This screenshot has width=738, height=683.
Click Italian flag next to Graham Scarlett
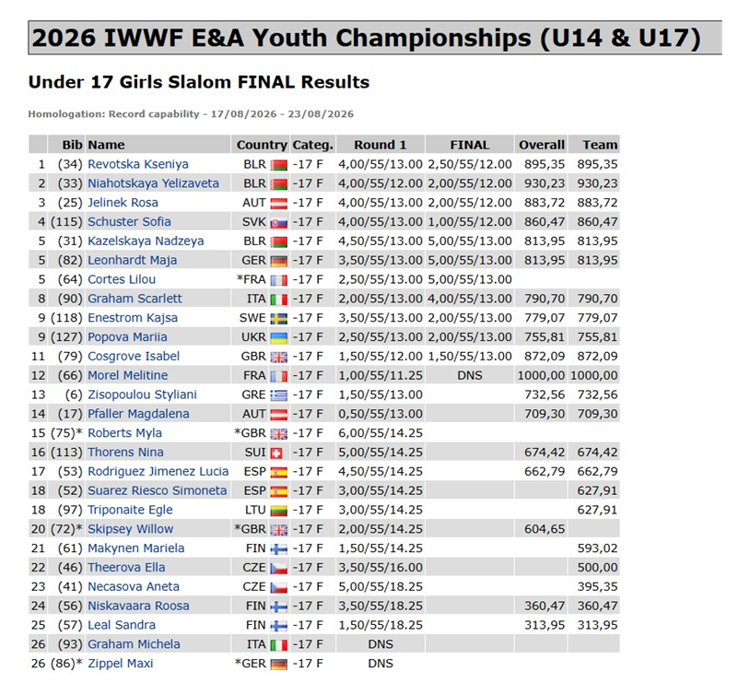click(278, 300)
